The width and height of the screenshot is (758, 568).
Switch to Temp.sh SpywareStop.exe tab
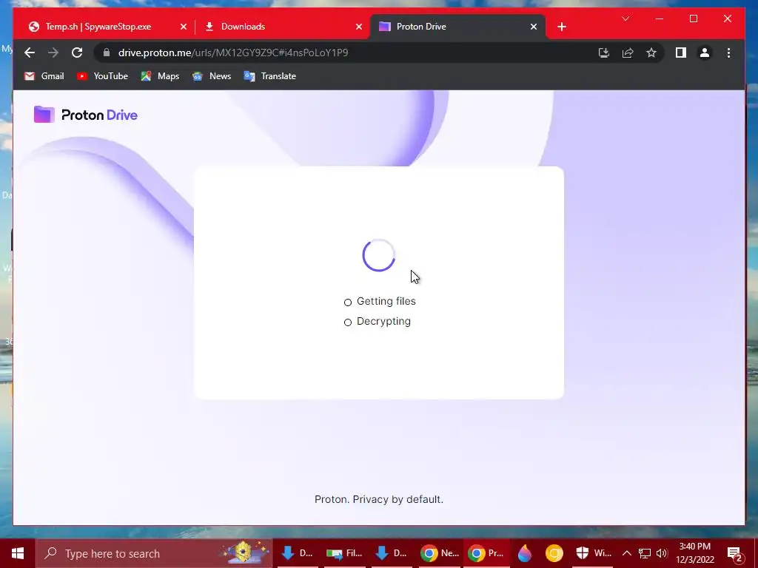98,27
